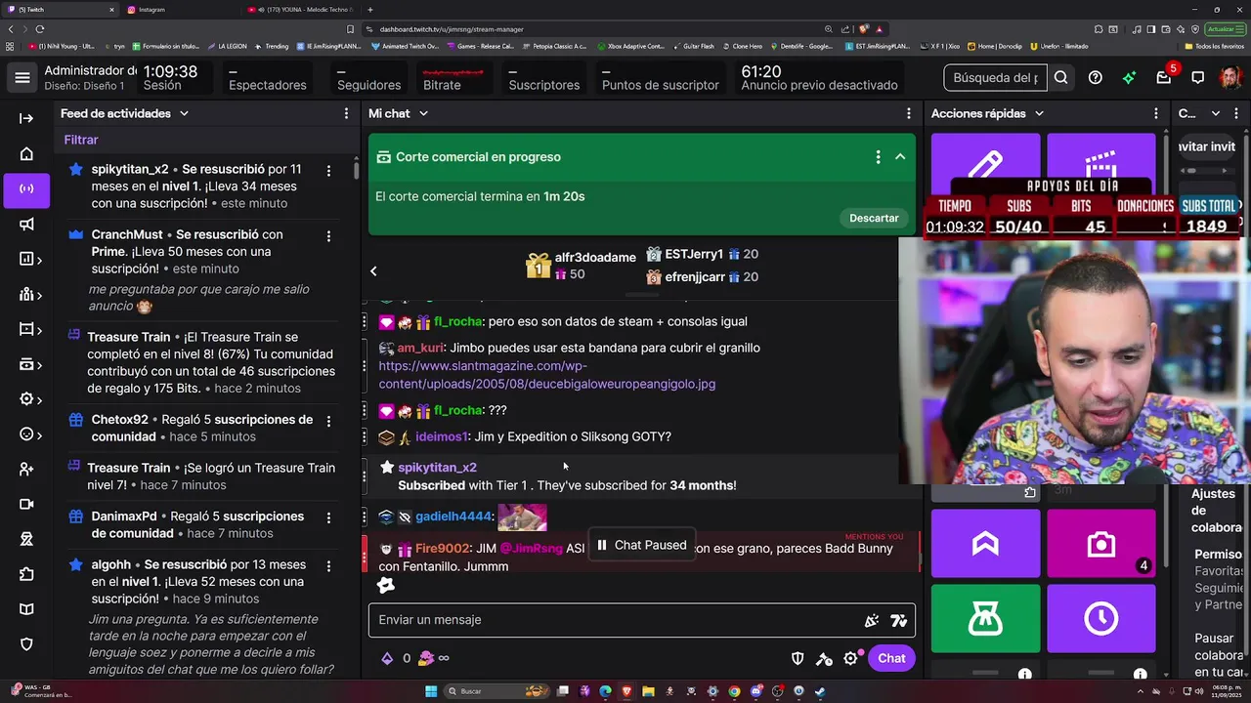Click the hype chat icon above message box
This screenshot has height=703, width=1251.
pos(386,585)
